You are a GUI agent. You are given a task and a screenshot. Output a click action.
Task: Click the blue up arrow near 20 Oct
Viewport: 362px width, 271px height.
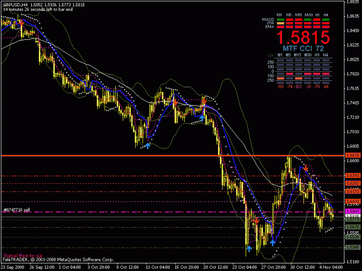[202, 118]
